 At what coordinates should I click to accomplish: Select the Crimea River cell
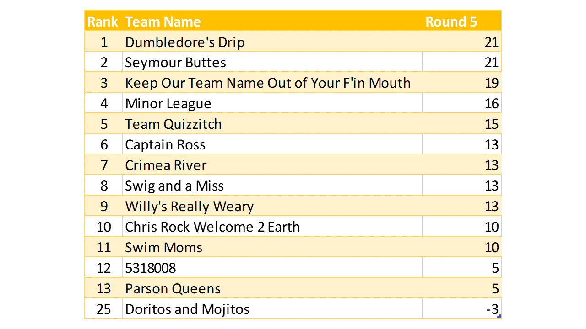click(166, 165)
